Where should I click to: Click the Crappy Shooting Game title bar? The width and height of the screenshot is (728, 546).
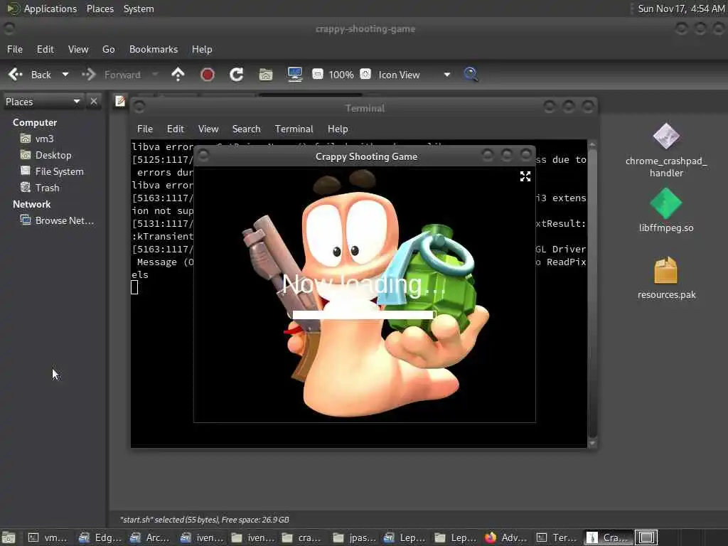(366, 156)
